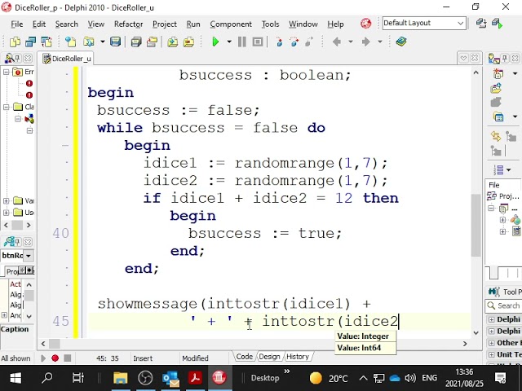Click the macro record red circle button
Screen dimensions: 522x391
pos(55,358)
